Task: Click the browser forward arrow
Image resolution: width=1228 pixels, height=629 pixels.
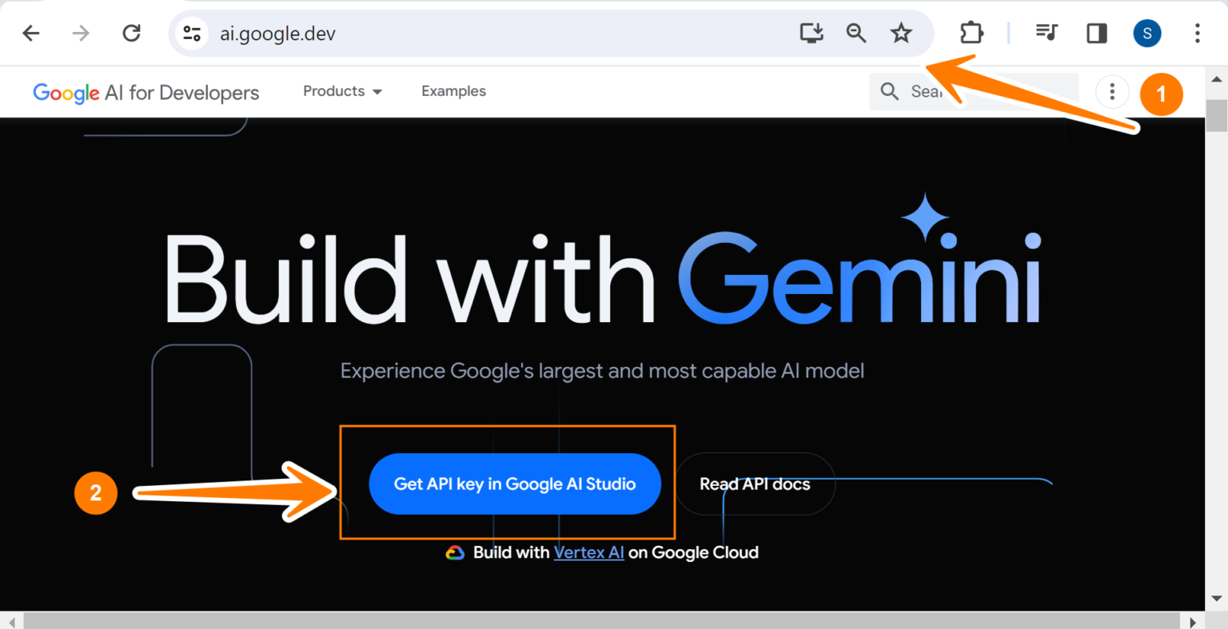Action: click(81, 34)
